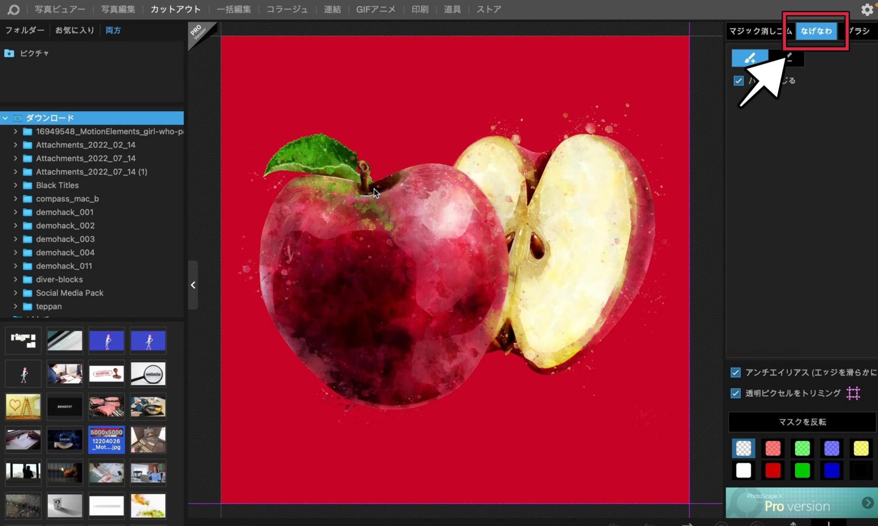Click the マスクを反転 button
The width and height of the screenshot is (878, 526).
coord(802,422)
